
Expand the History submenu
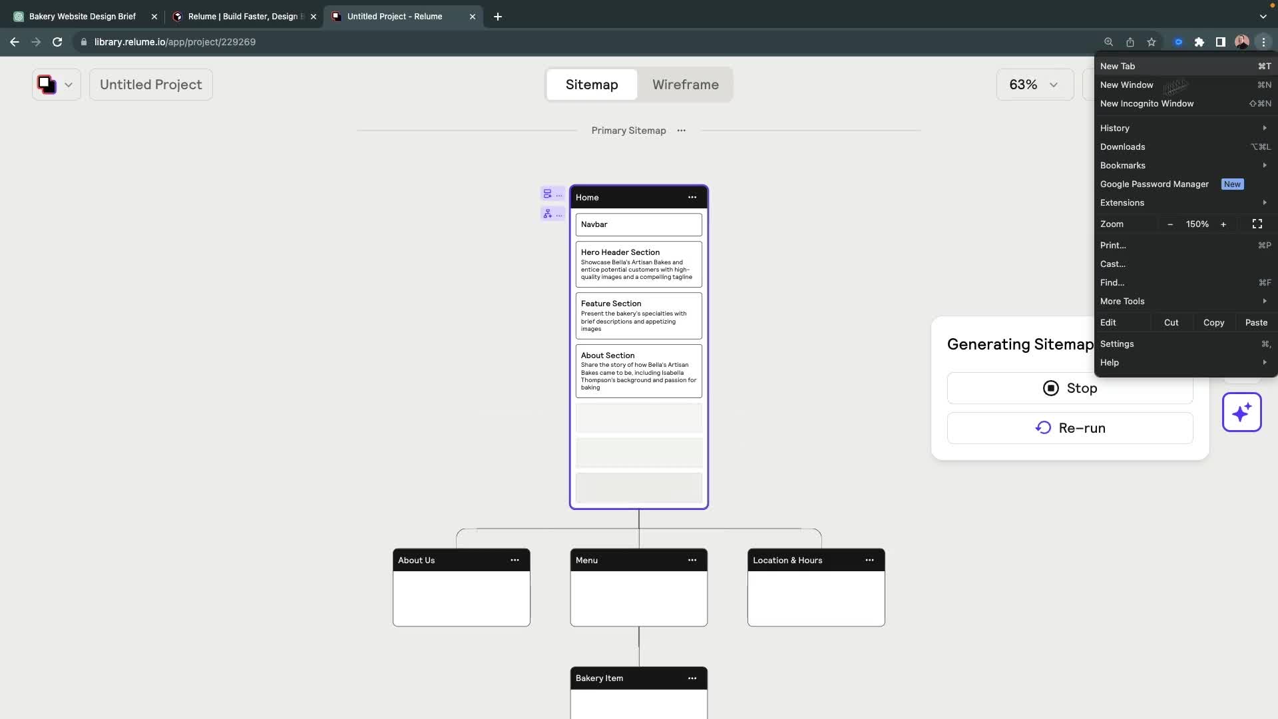coord(1185,128)
